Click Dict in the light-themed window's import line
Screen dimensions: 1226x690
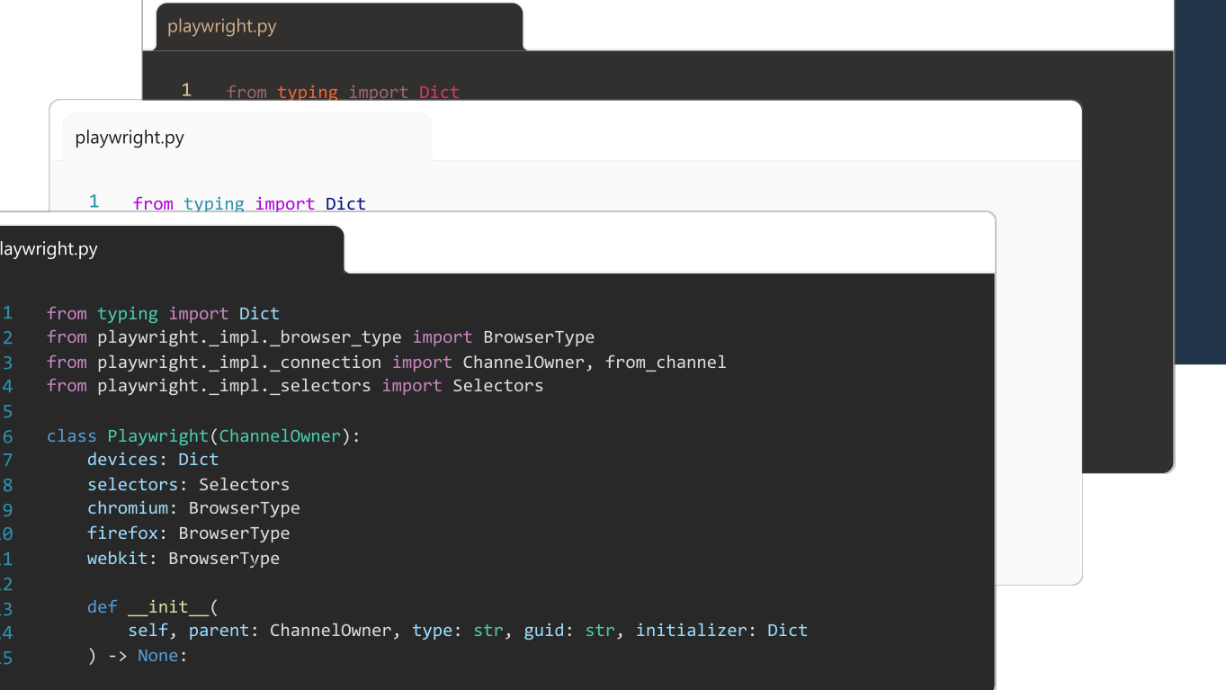[345, 204]
